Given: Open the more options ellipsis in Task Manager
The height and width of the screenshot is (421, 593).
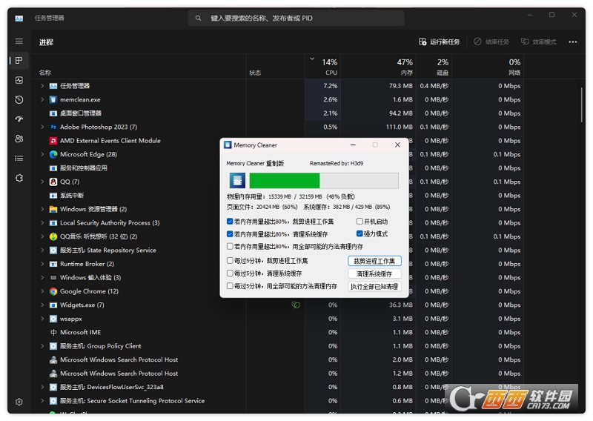Looking at the screenshot, I should coord(573,42).
